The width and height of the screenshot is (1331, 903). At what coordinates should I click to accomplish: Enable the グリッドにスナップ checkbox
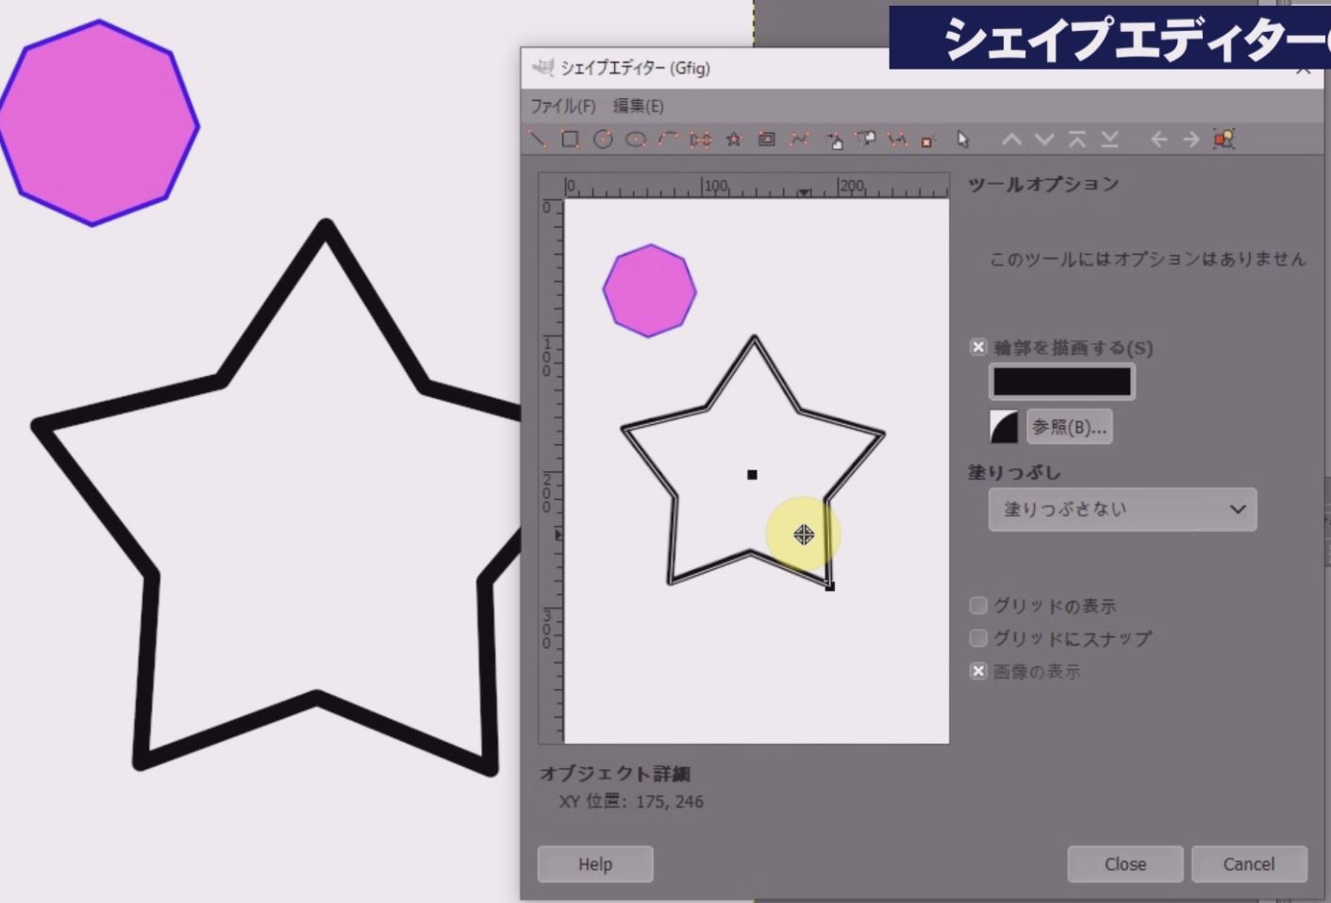point(978,638)
